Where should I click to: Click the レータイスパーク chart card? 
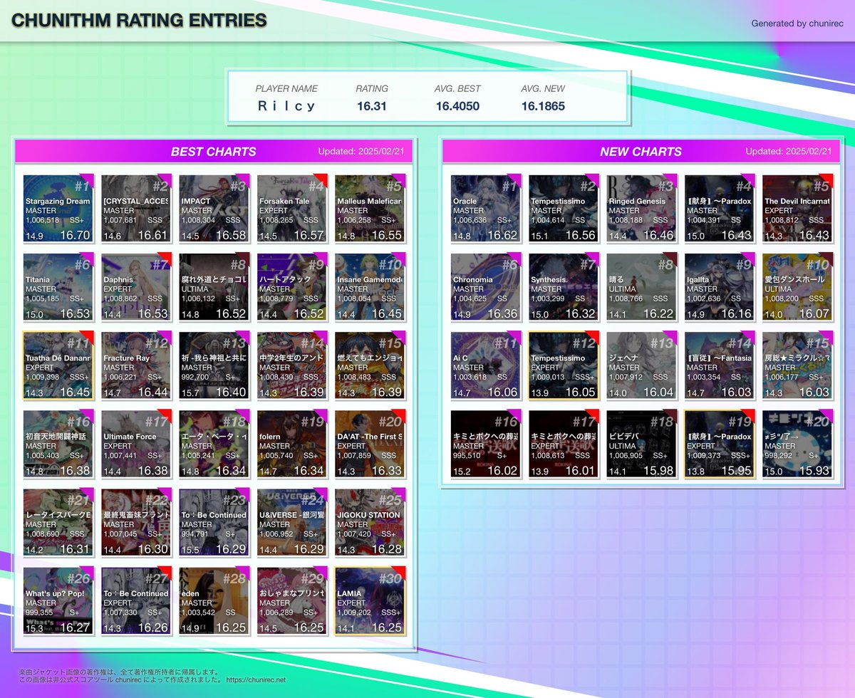(58, 522)
